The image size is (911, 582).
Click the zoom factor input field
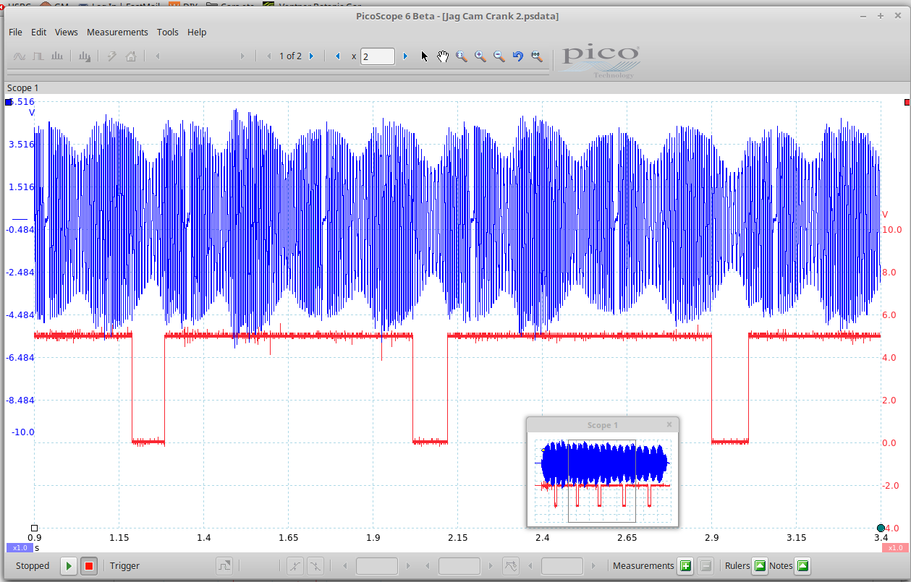pos(378,56)
